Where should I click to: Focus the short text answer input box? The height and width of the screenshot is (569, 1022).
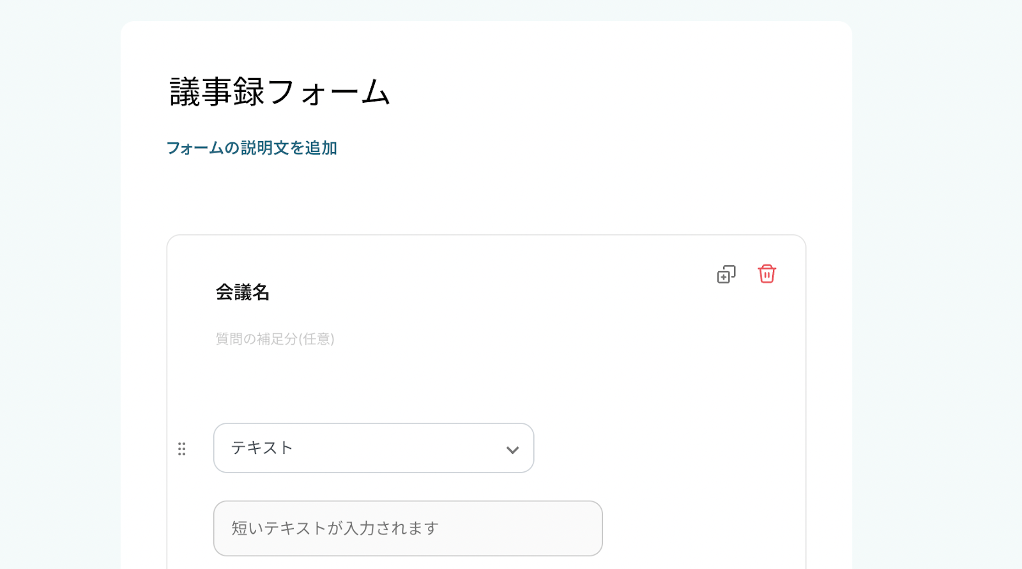(408, 528)
